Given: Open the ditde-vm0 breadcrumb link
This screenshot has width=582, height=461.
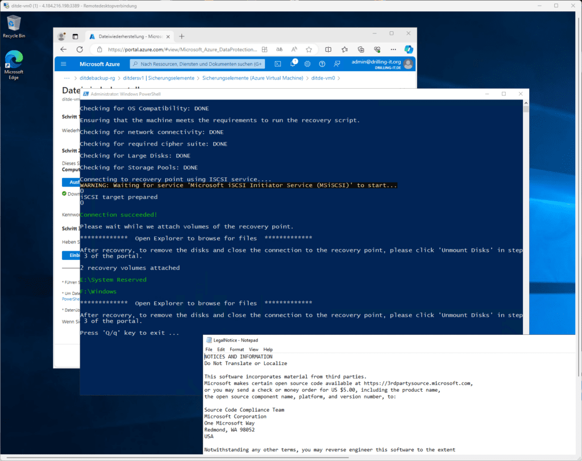Looking at the screenshot, I should click(x=323, y=78).
